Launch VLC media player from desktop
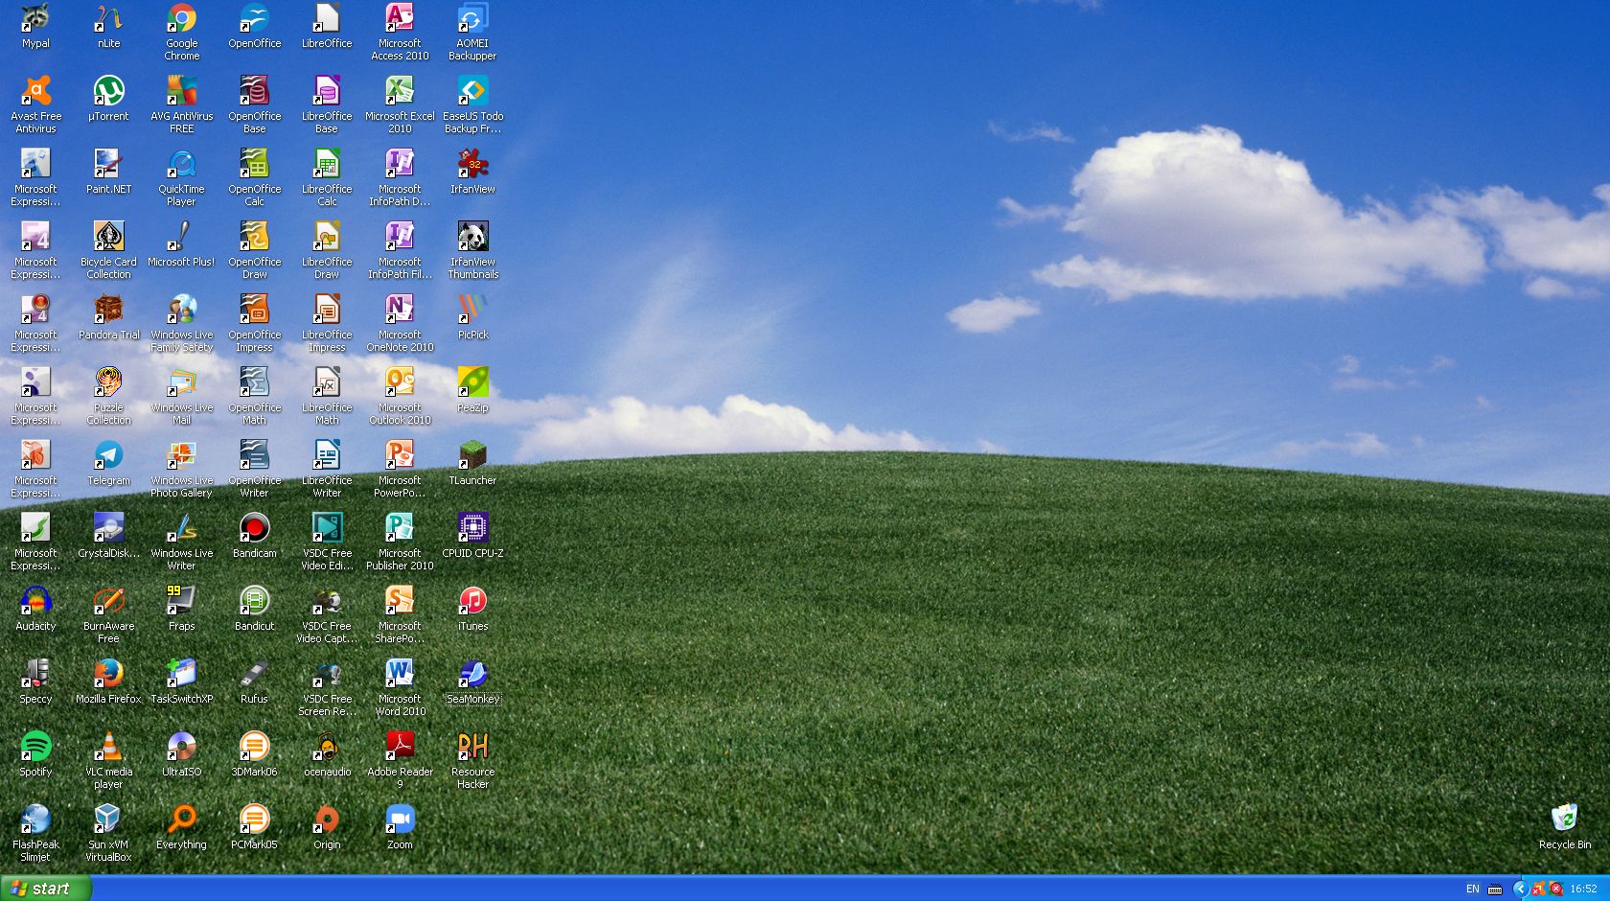Image resolution: width=1610 pixels, height=901 pixels. coord(108,748)
